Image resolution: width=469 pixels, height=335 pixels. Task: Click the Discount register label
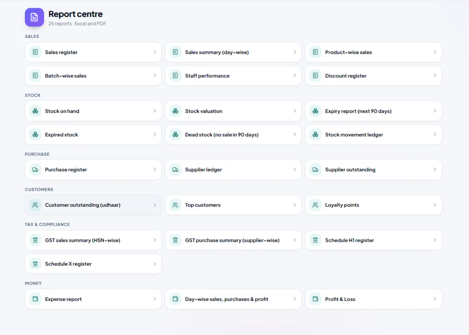pos(346,76)
